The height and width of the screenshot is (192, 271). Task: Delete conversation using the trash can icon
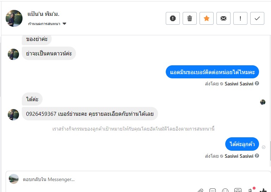(190, 18)
